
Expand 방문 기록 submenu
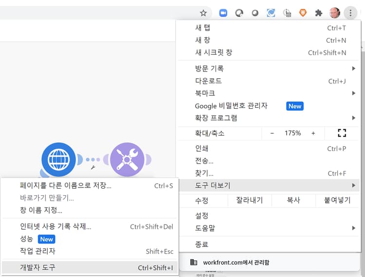tap(269, 69)
